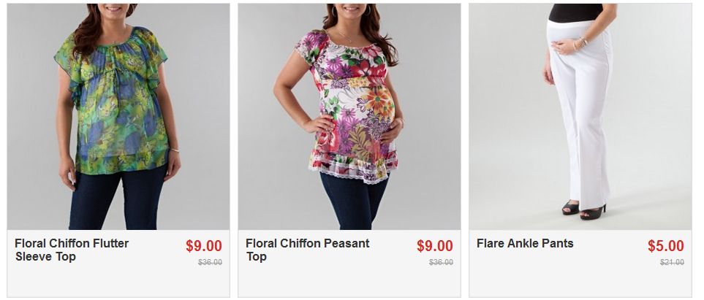This screenshot has height=300, width=704.
Task: Click the struck-through $36.00 under Peasant Top
Action: tap(441, 262)
